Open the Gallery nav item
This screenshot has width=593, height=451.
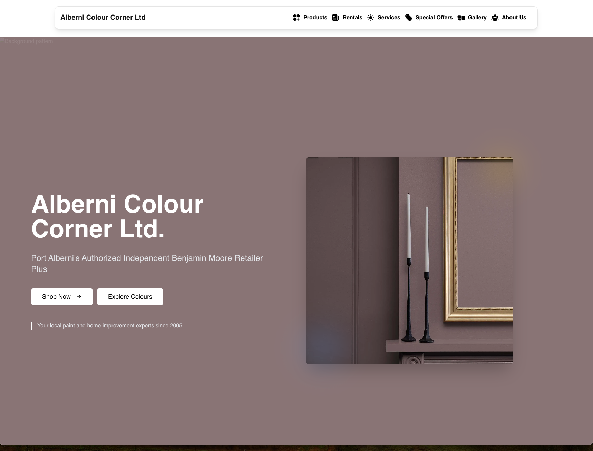click(472, 18)
